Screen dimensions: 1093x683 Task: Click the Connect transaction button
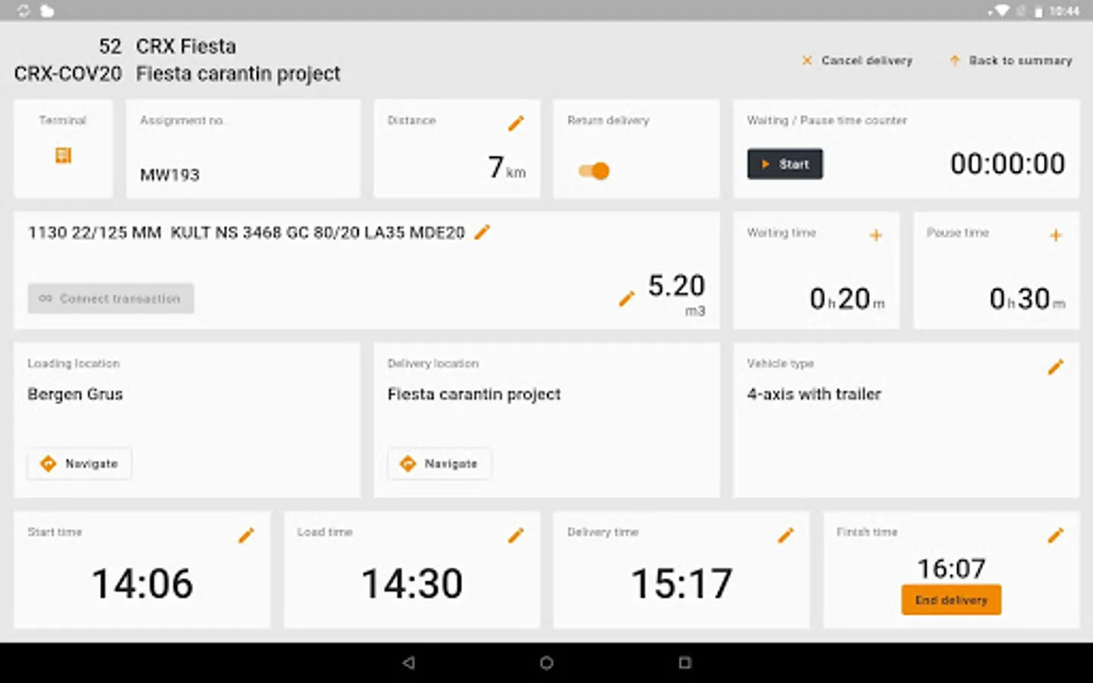(110, 298)
